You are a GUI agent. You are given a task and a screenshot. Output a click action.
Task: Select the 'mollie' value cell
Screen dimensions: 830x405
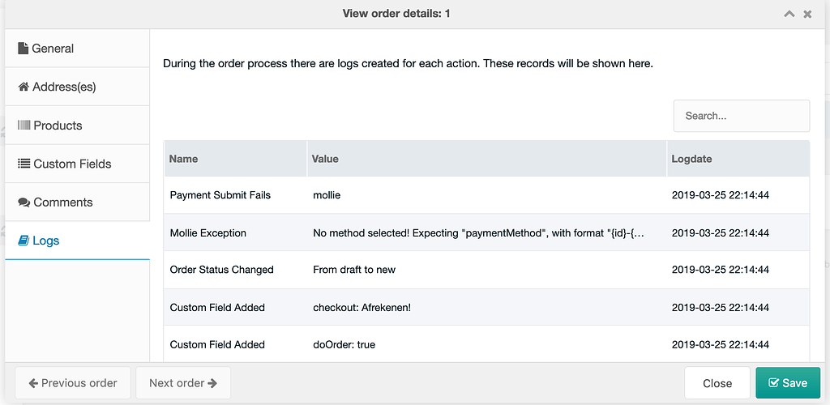coord(327,195)
